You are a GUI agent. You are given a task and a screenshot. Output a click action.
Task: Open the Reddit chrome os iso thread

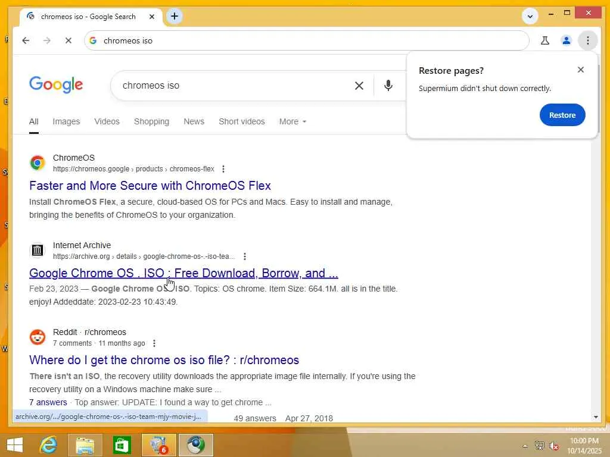click(164, 360)
